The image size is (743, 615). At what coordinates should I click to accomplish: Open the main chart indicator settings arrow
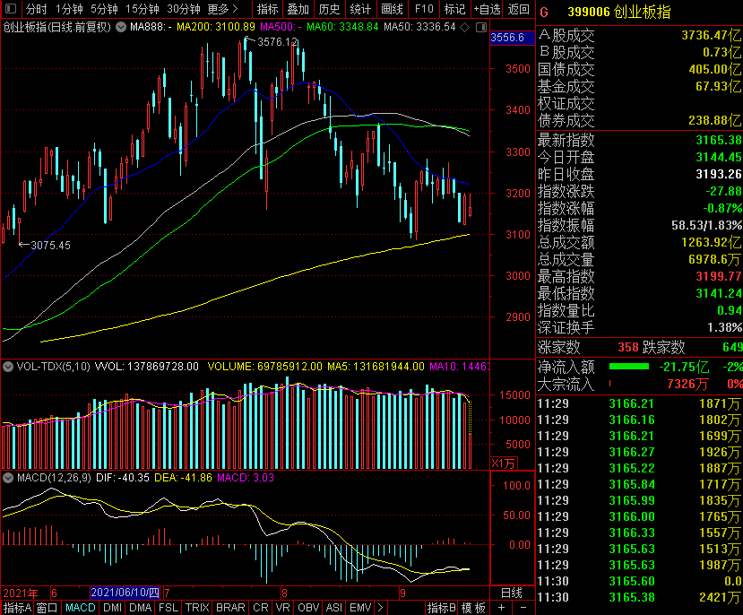pos(121,27)
